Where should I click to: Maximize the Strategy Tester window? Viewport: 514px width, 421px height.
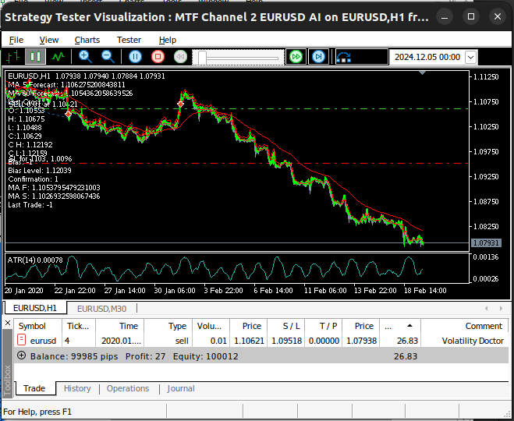pos(471,16)
